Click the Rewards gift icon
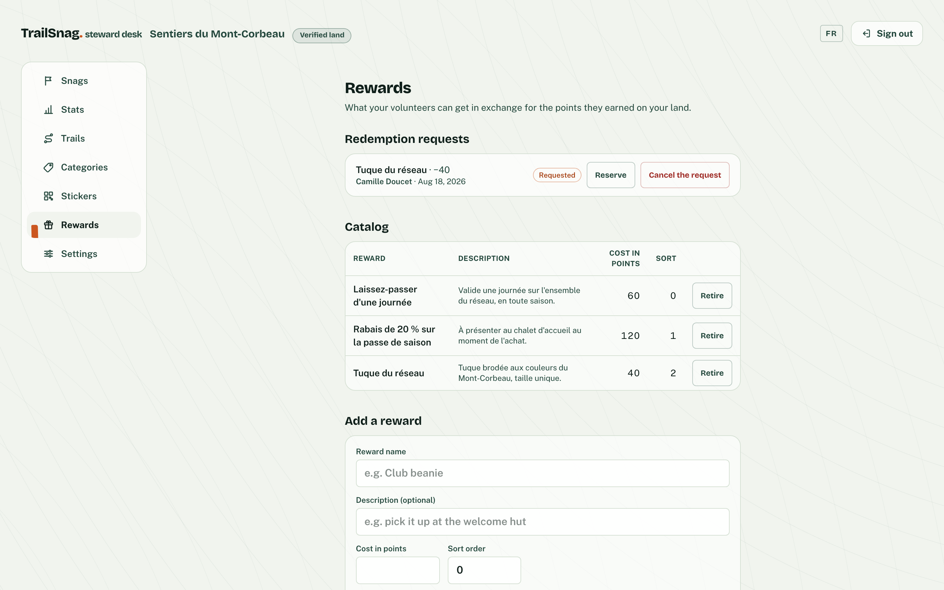This screenshot has height=590, width=944. tap(48, 225)
